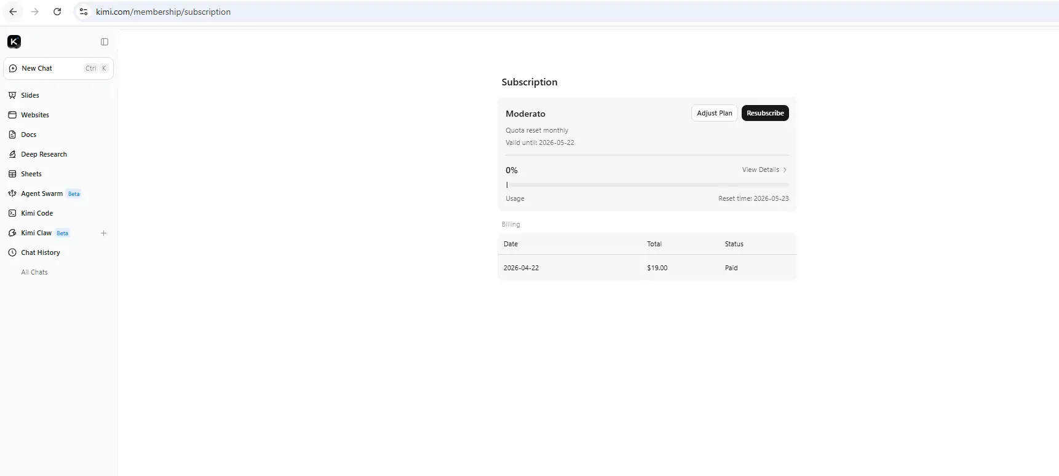Click the $19.00 total cell
The height and width of the screenshot is (476, 1059).
657,268
